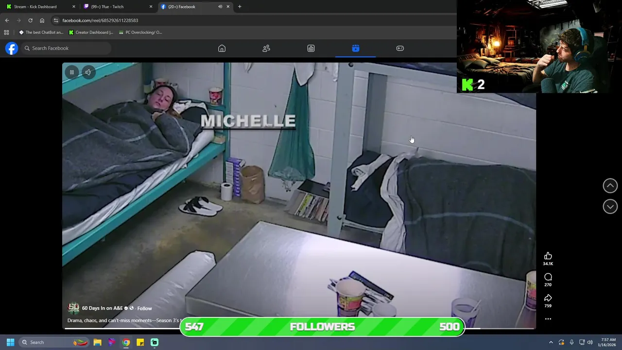Open the sync status tray icon
This screenshot has width=622, height=350.
(x=561, y=342)
